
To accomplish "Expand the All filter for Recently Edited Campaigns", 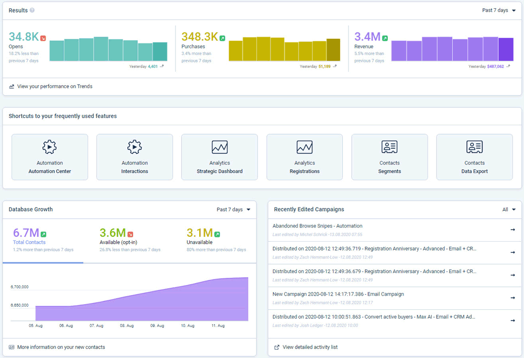I will pos(509,210).
